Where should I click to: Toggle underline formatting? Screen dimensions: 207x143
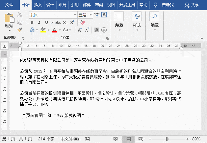click(46, 22)
